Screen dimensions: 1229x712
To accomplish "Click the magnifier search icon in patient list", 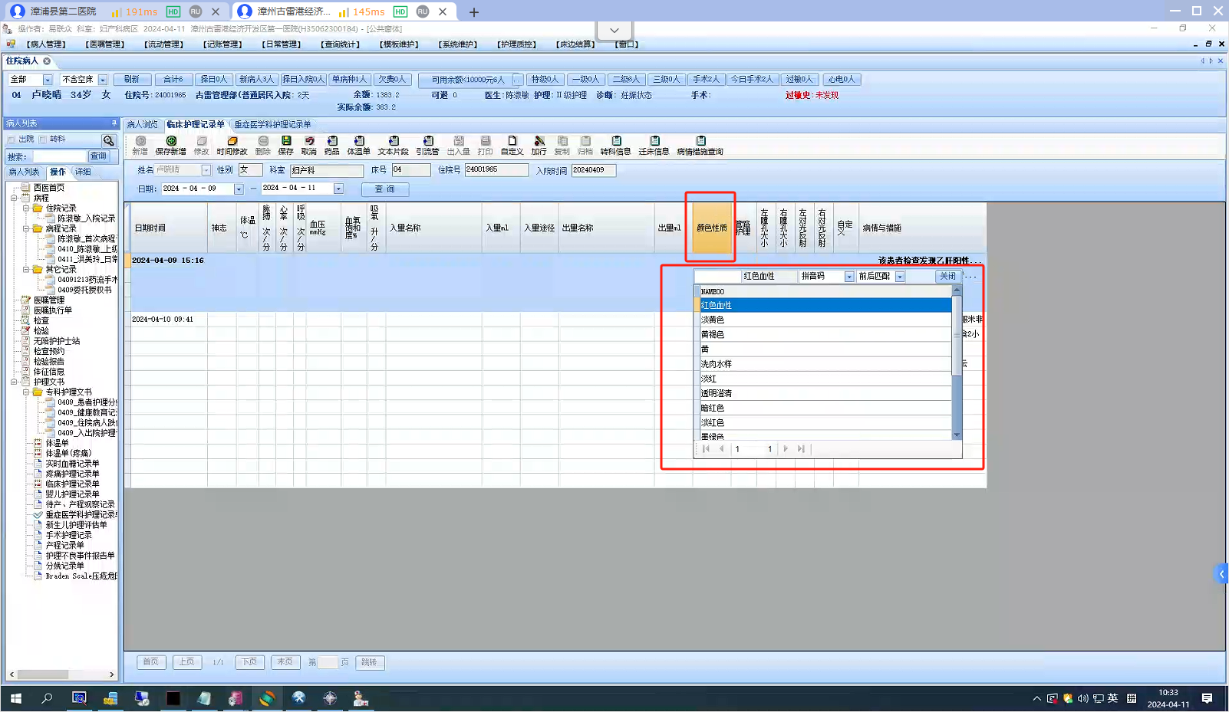I will click(108, 140).
